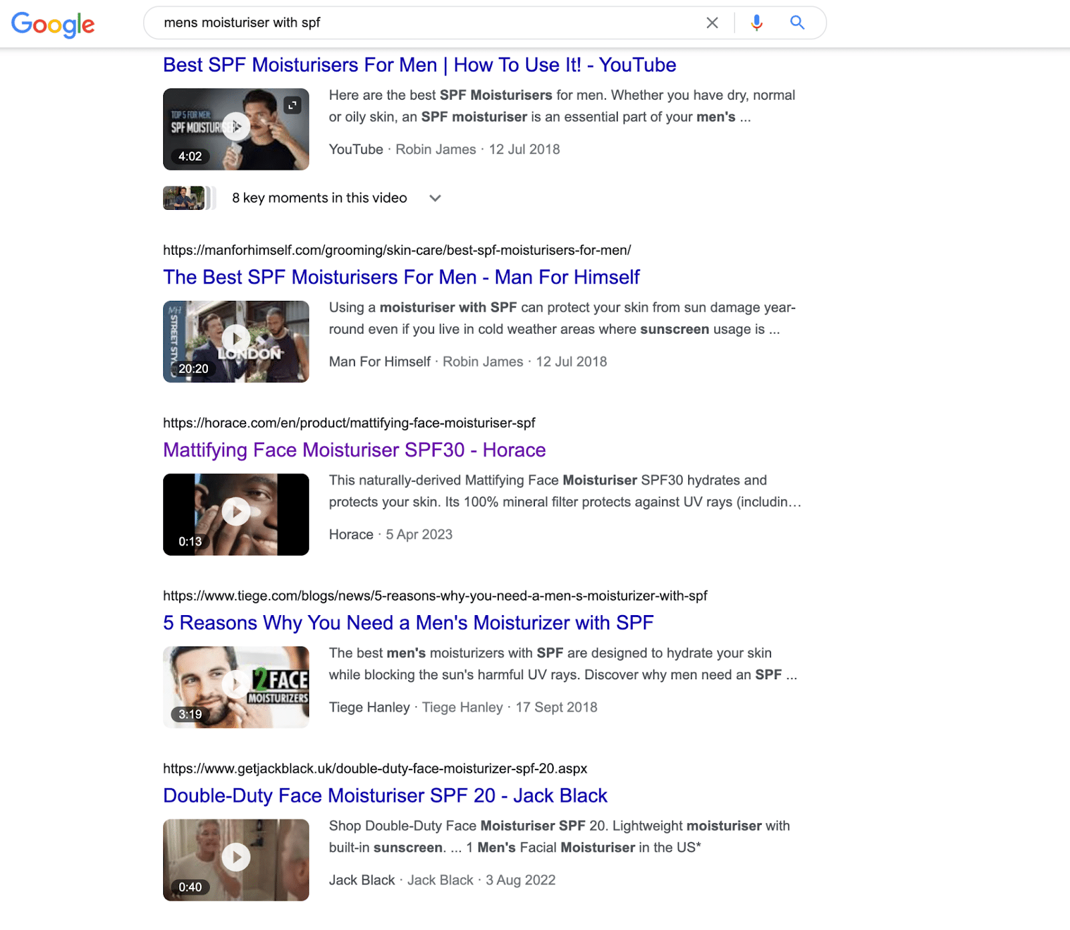Open 5 Reasons Why You Need link
The width and height of the screenshot is (1070, 930).
[408, 622]
